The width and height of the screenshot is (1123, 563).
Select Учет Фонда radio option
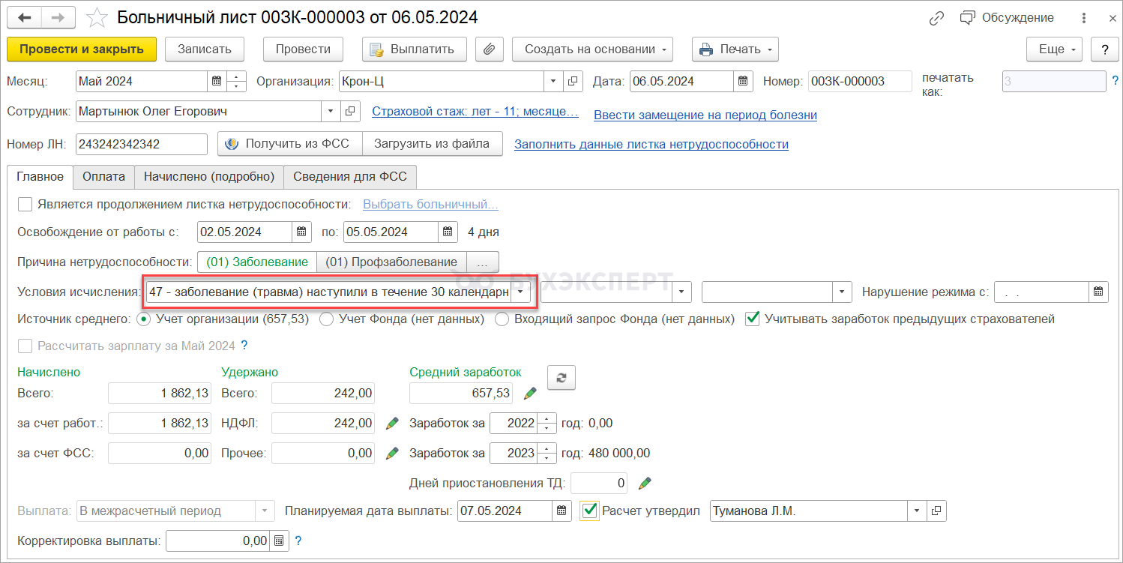click(327, 319)
